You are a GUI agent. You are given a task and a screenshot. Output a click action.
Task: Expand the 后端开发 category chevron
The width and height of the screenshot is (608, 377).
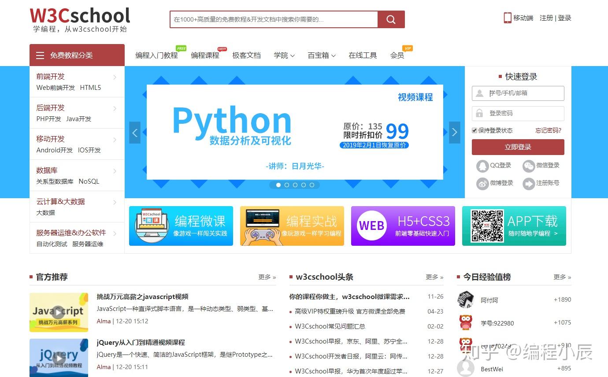(x=115, y=108)
